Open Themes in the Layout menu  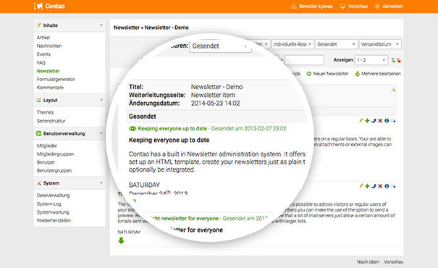tap(45, 112)
